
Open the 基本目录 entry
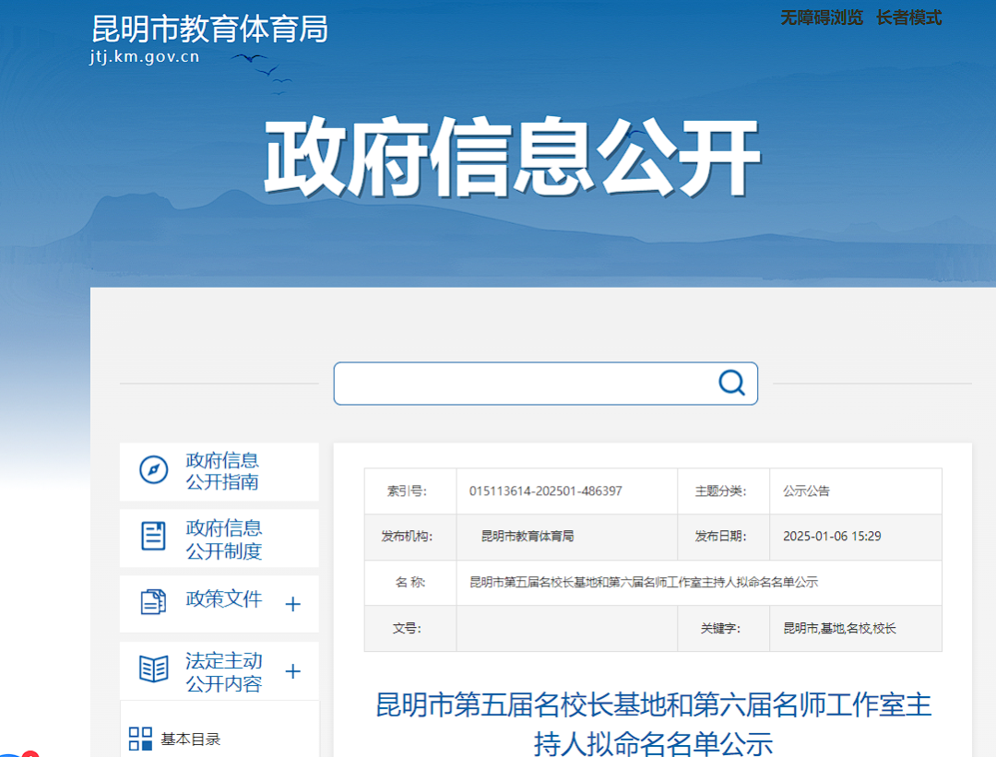190,739
